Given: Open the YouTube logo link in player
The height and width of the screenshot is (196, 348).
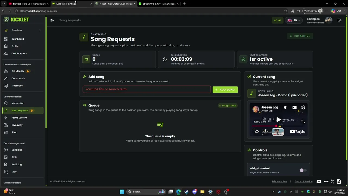Looking at the screenshot, I should click(x=297, y=131).
